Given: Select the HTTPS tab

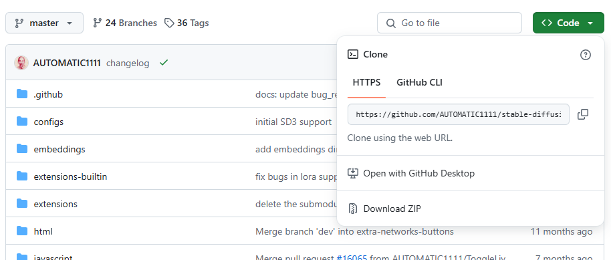Looking at the screenshot, I should pos(367,83).
